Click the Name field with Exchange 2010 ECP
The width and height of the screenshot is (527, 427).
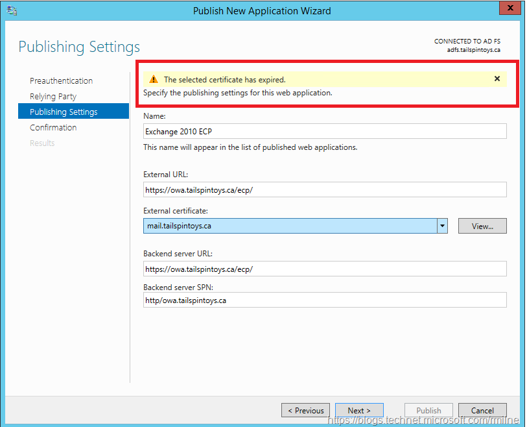pyautogui.click(x=324, y=131)
